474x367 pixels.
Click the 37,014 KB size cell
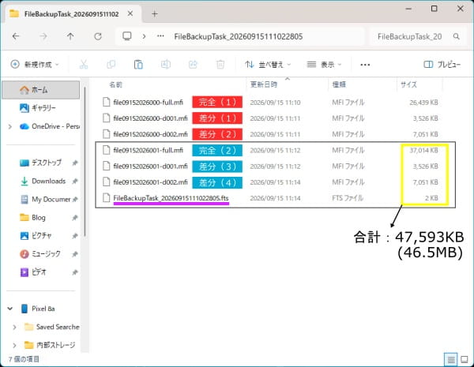click(423, 151)
